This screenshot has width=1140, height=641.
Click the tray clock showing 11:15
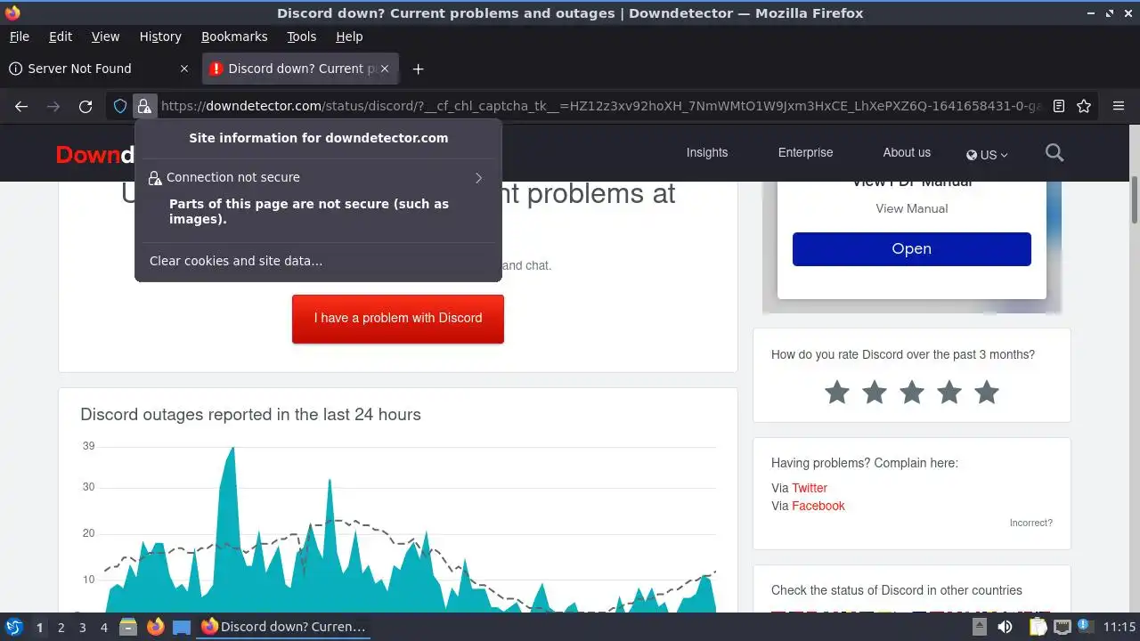click(1119, 627)
